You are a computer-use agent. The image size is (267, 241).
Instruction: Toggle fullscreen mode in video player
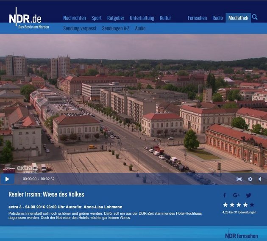(x=239, y=179)
